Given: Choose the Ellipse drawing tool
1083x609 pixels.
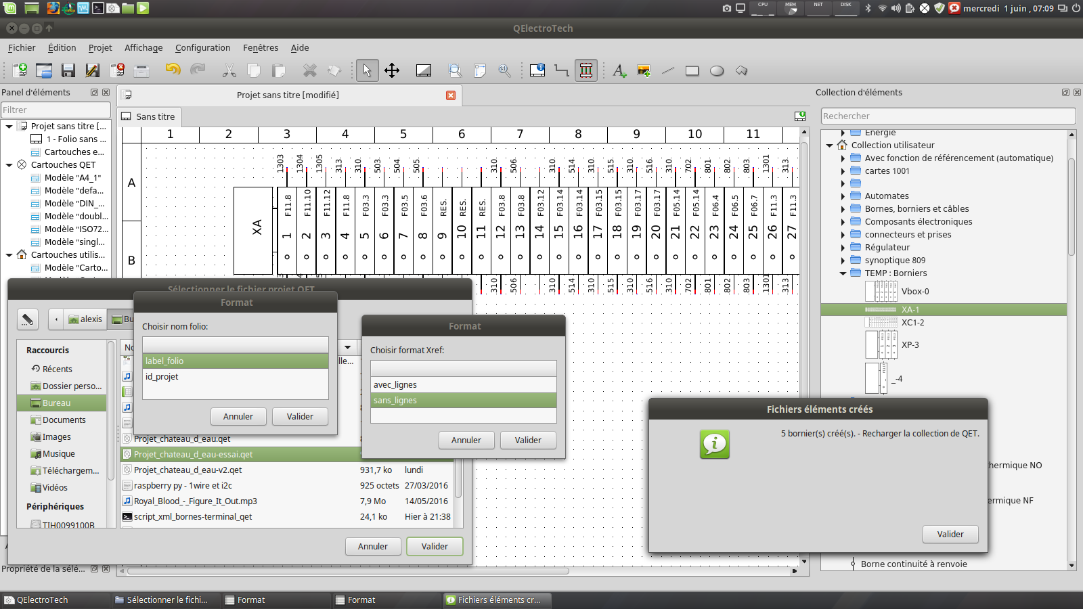Looking at the screenshot, I should click(x=717, y=70).
